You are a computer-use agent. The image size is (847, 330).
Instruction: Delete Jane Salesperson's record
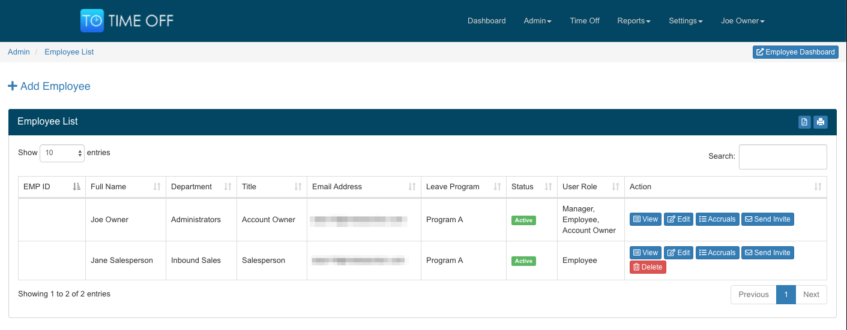(x=648, y=267)
